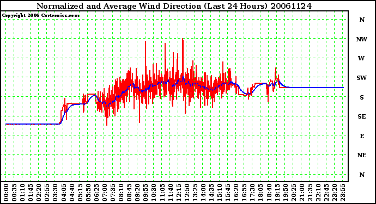Click the W direction label
Screen dimensions: 376x204
point(361,58)
